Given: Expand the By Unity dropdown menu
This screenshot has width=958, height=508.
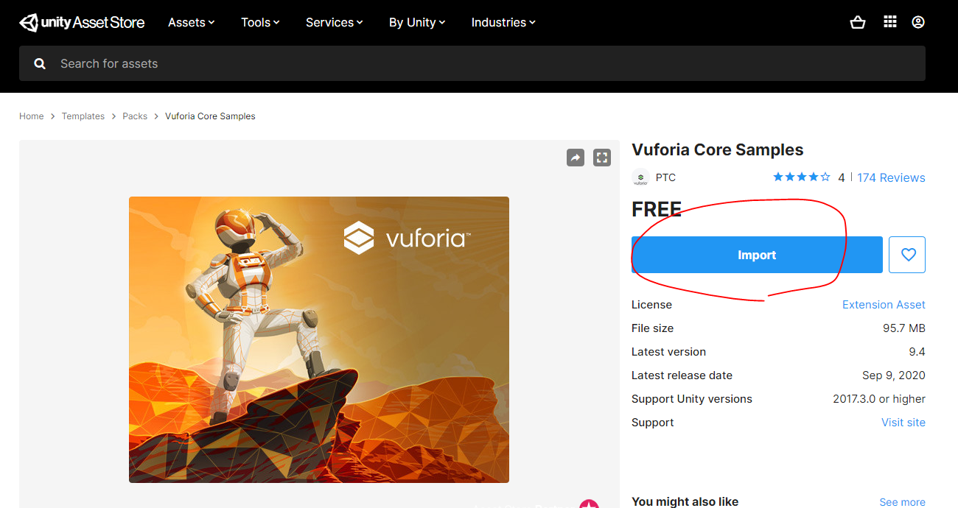Looking at the screenshot, I should pyautogui.click(x=417, y=22).
